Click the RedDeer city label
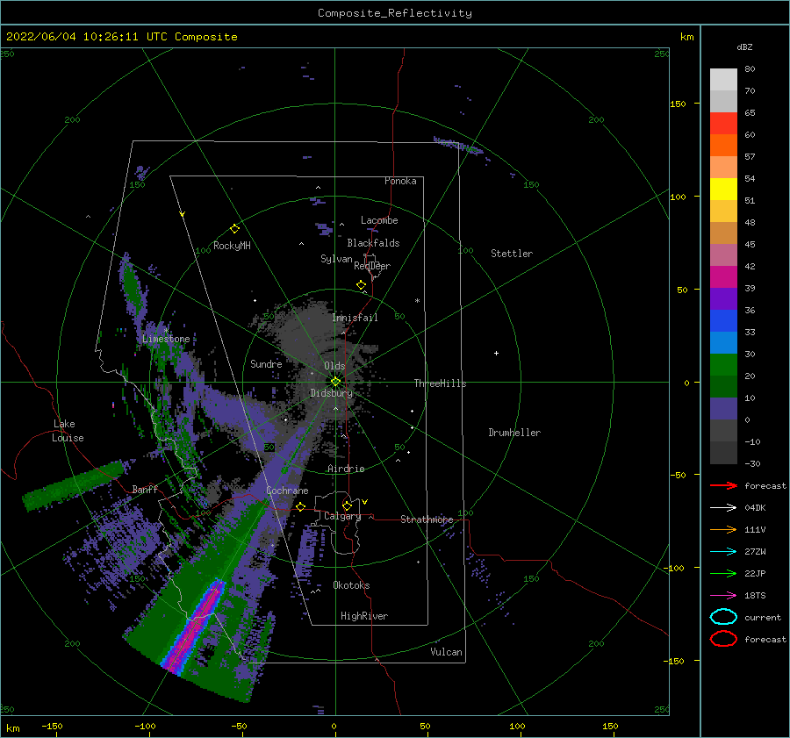790x738 pixels. click(372, 266)
